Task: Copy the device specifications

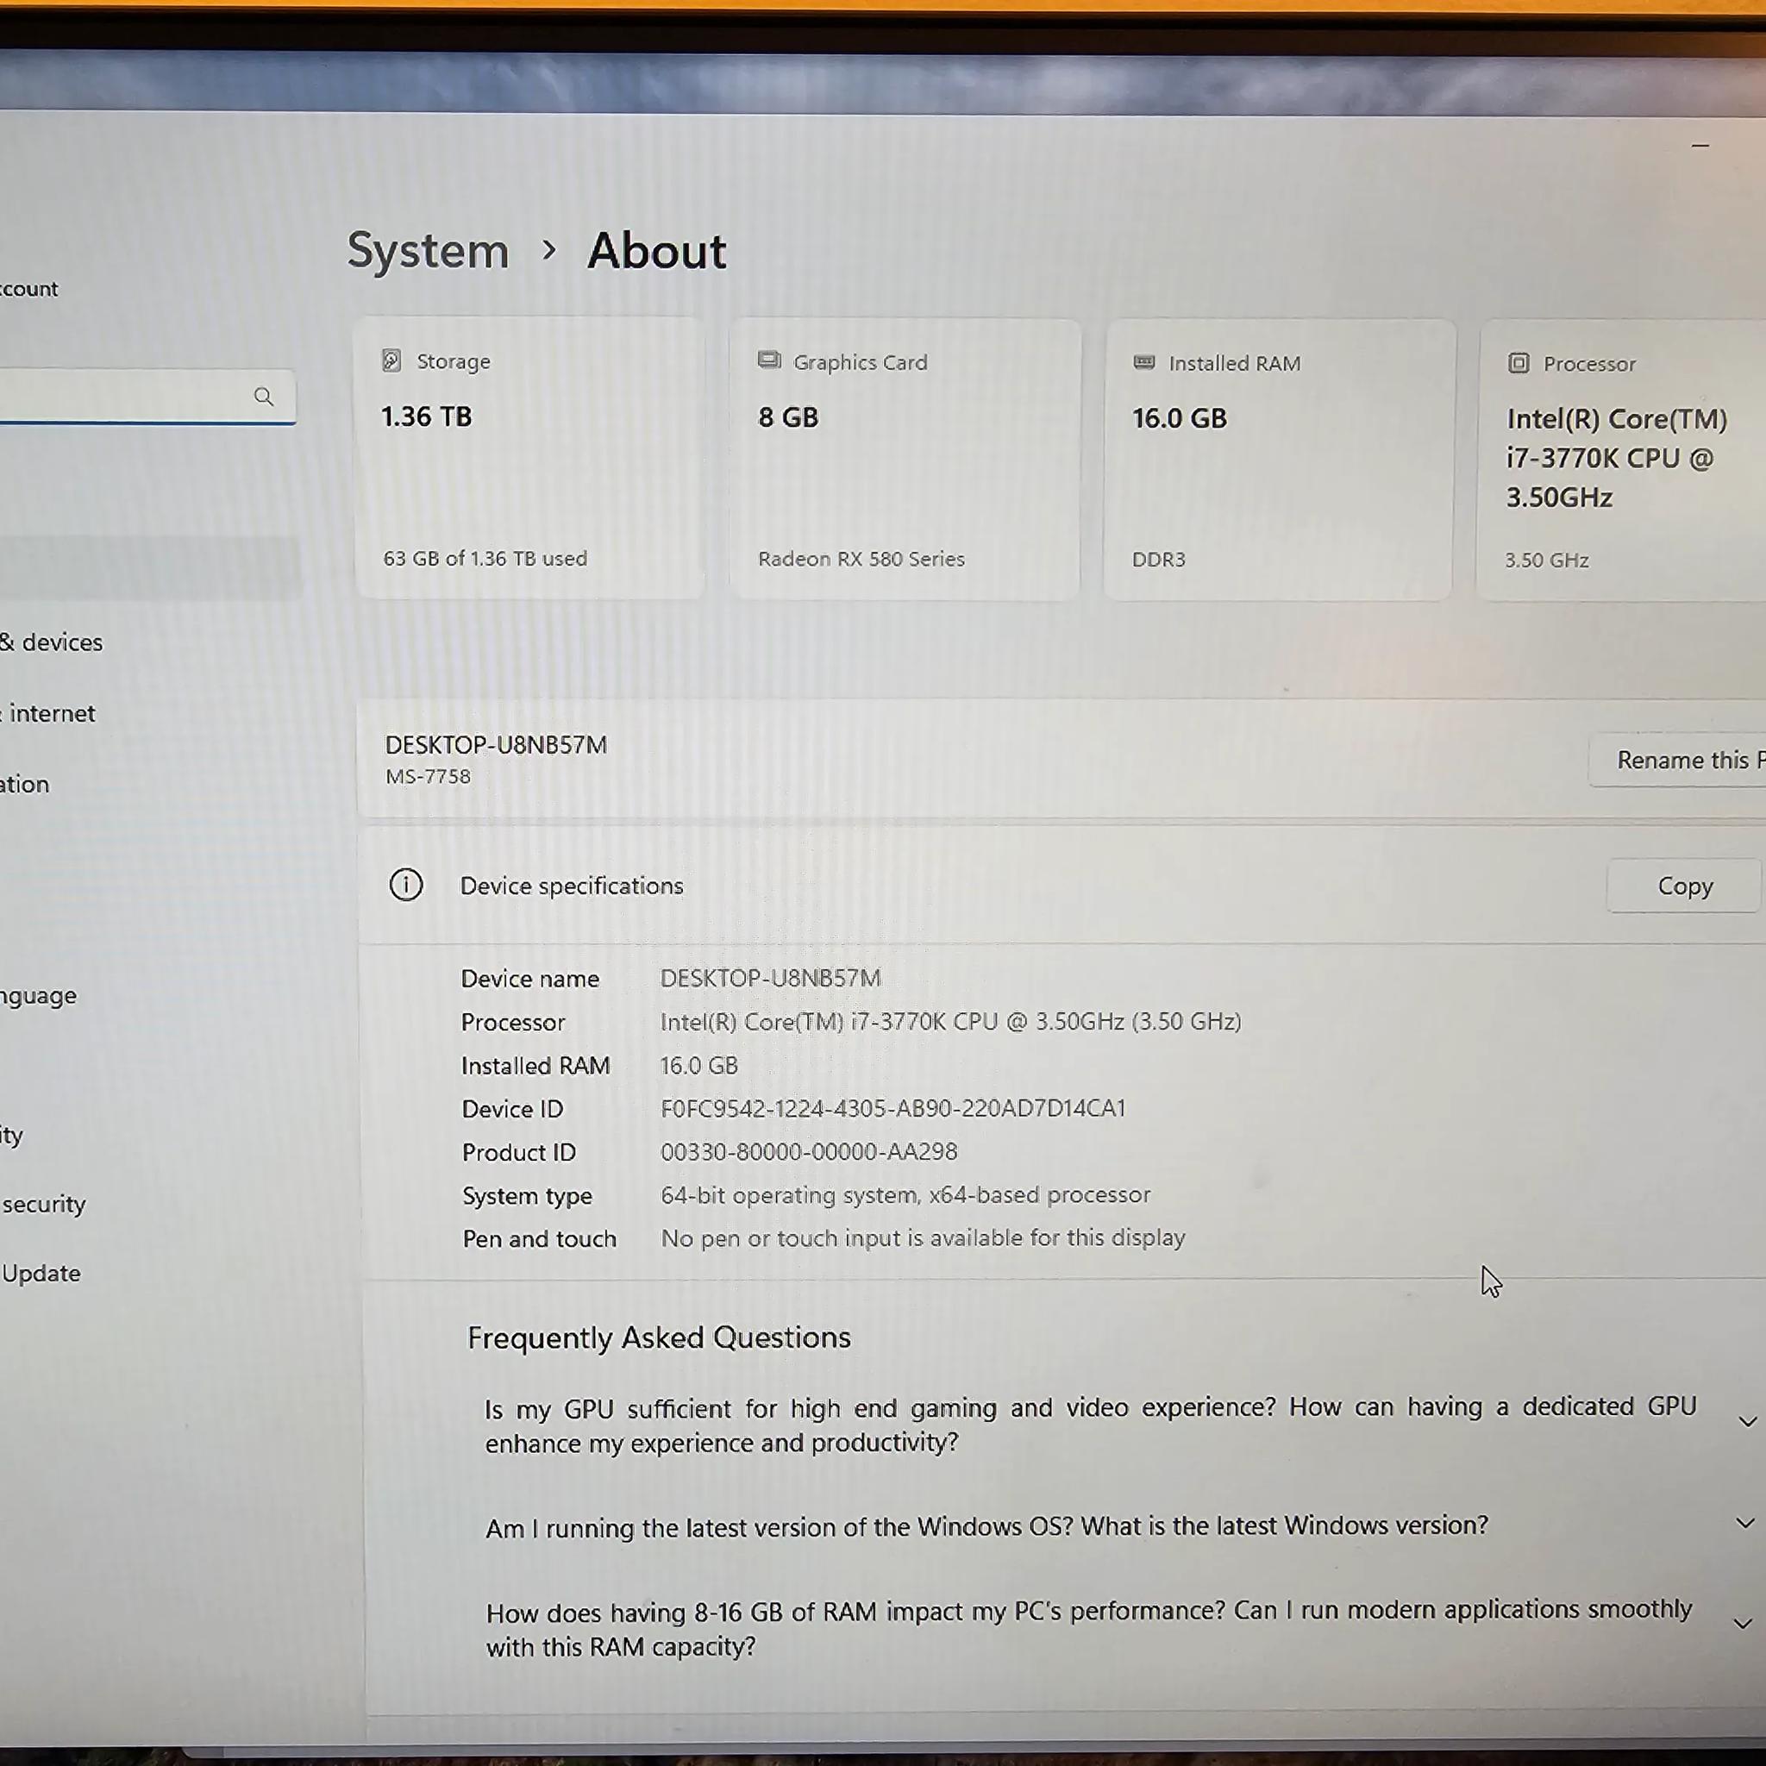Action: (1685, 886)
